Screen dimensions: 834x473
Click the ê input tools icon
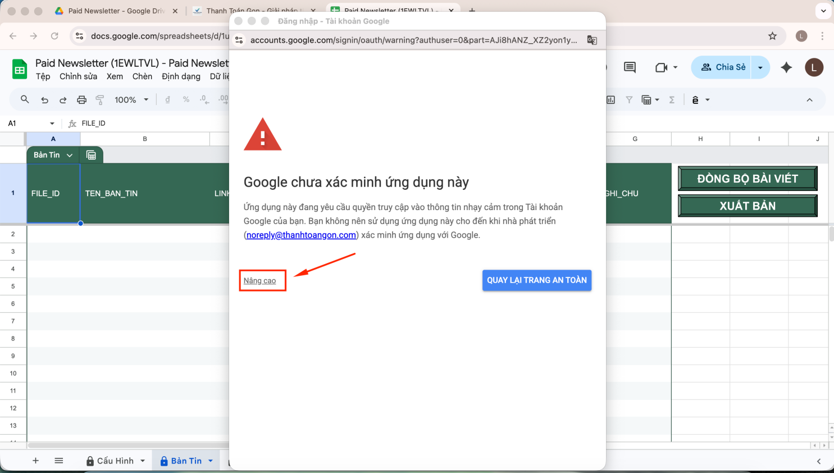(x=695, y=99)
